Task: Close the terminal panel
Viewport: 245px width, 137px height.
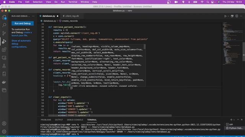Action: pyautogui.click(x=242, y=119)
